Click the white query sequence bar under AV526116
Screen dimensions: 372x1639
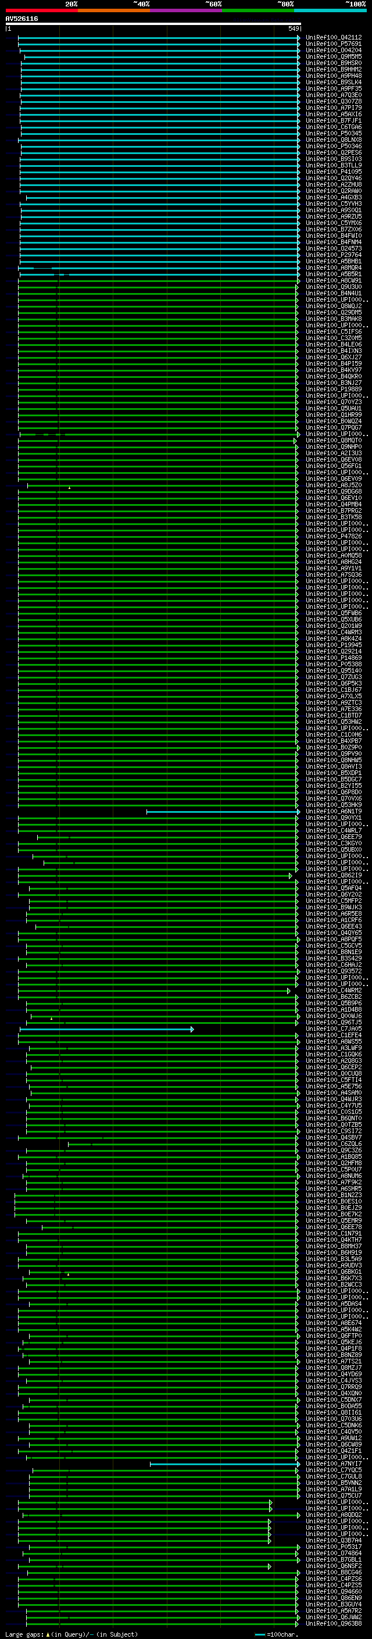pos(153,23)
